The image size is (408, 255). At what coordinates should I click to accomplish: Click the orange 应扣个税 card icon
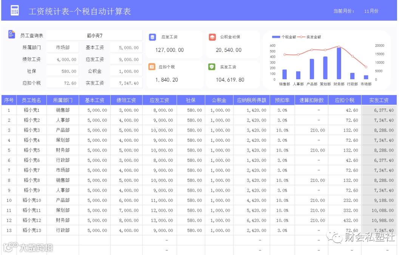pos(152,67)
